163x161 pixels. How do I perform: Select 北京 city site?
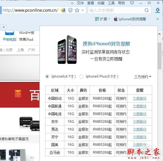pos(9,50)
